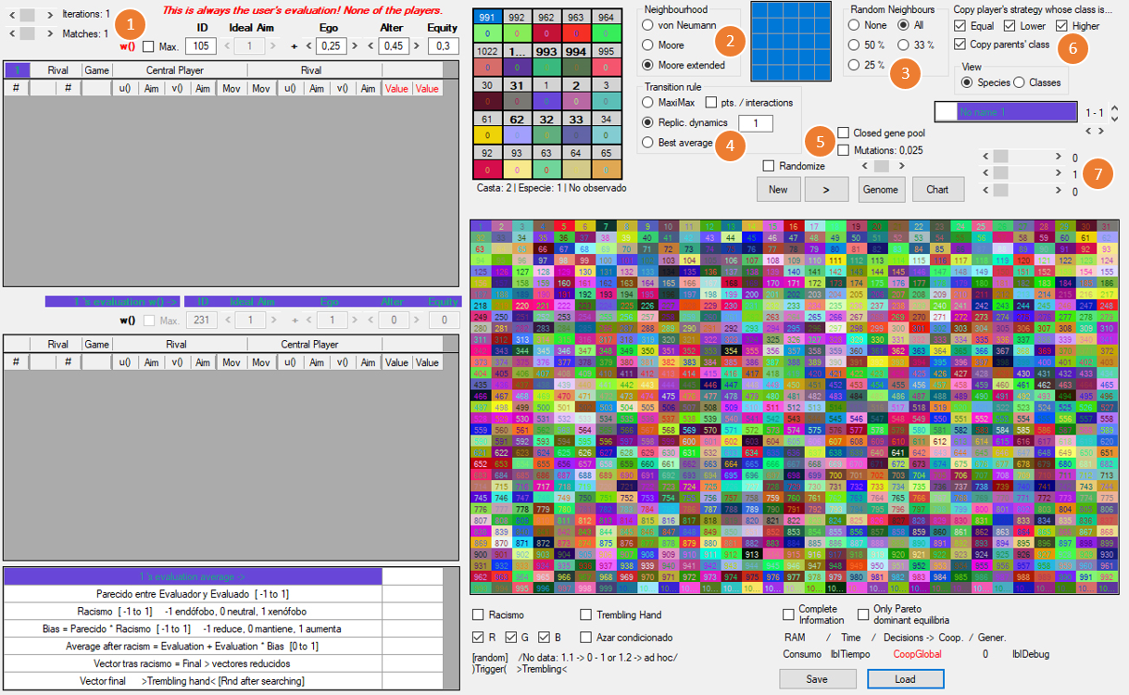Click the ID input field showing 105
The height and width of the screenshot is (695, 1129).
pos(201,46)
